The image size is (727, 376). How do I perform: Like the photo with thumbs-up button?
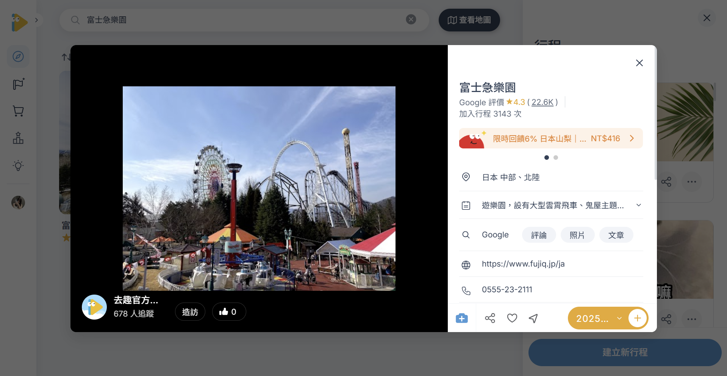click(x=229, y=312)
